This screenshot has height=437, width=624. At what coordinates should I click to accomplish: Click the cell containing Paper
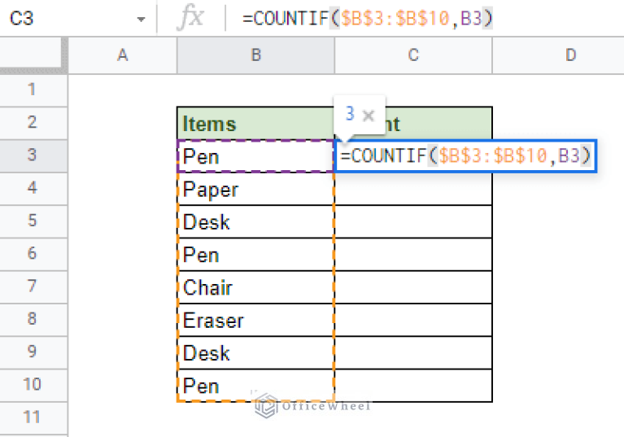[255, 189]
